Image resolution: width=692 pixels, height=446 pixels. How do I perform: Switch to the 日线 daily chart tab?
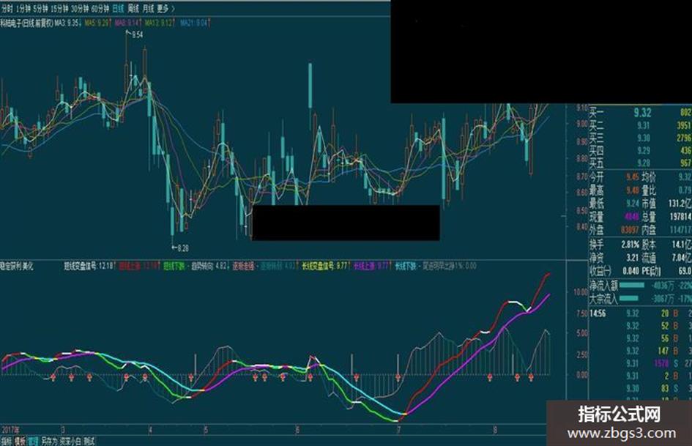118,8
